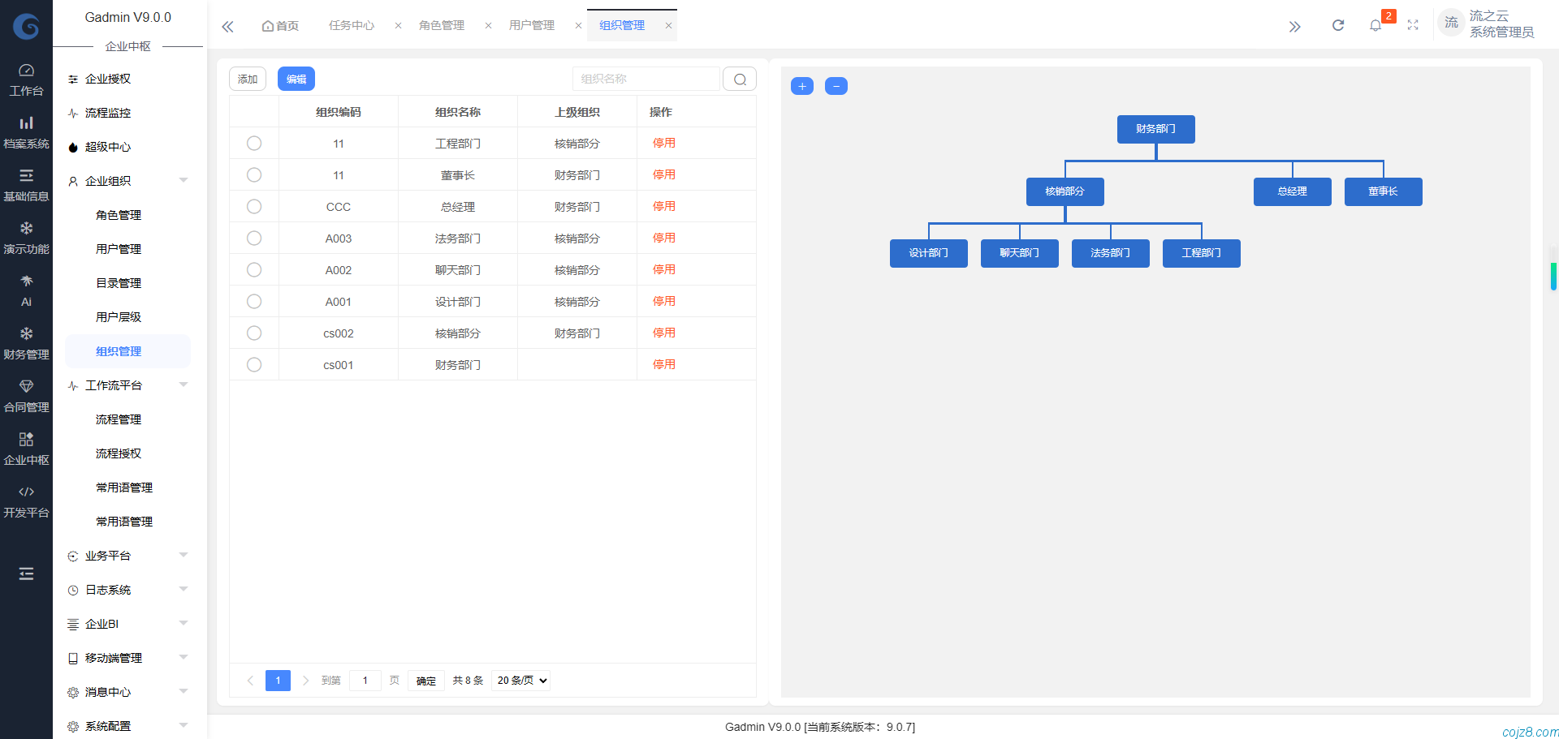Expand the 系统配置 menu group

(x=108, y=725)
